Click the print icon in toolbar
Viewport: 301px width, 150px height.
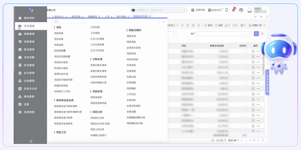(243, 25)
